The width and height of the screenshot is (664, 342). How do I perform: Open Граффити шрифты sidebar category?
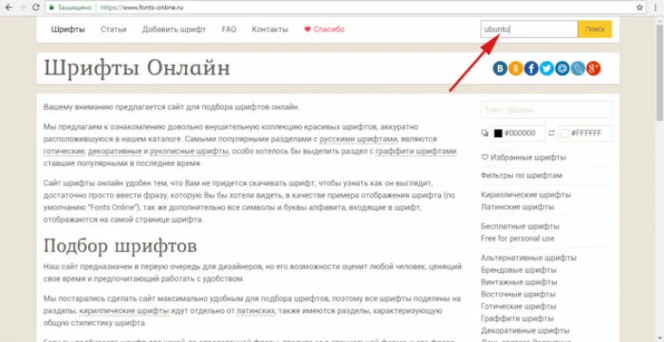pyautogui.click(x=518, y=319)
